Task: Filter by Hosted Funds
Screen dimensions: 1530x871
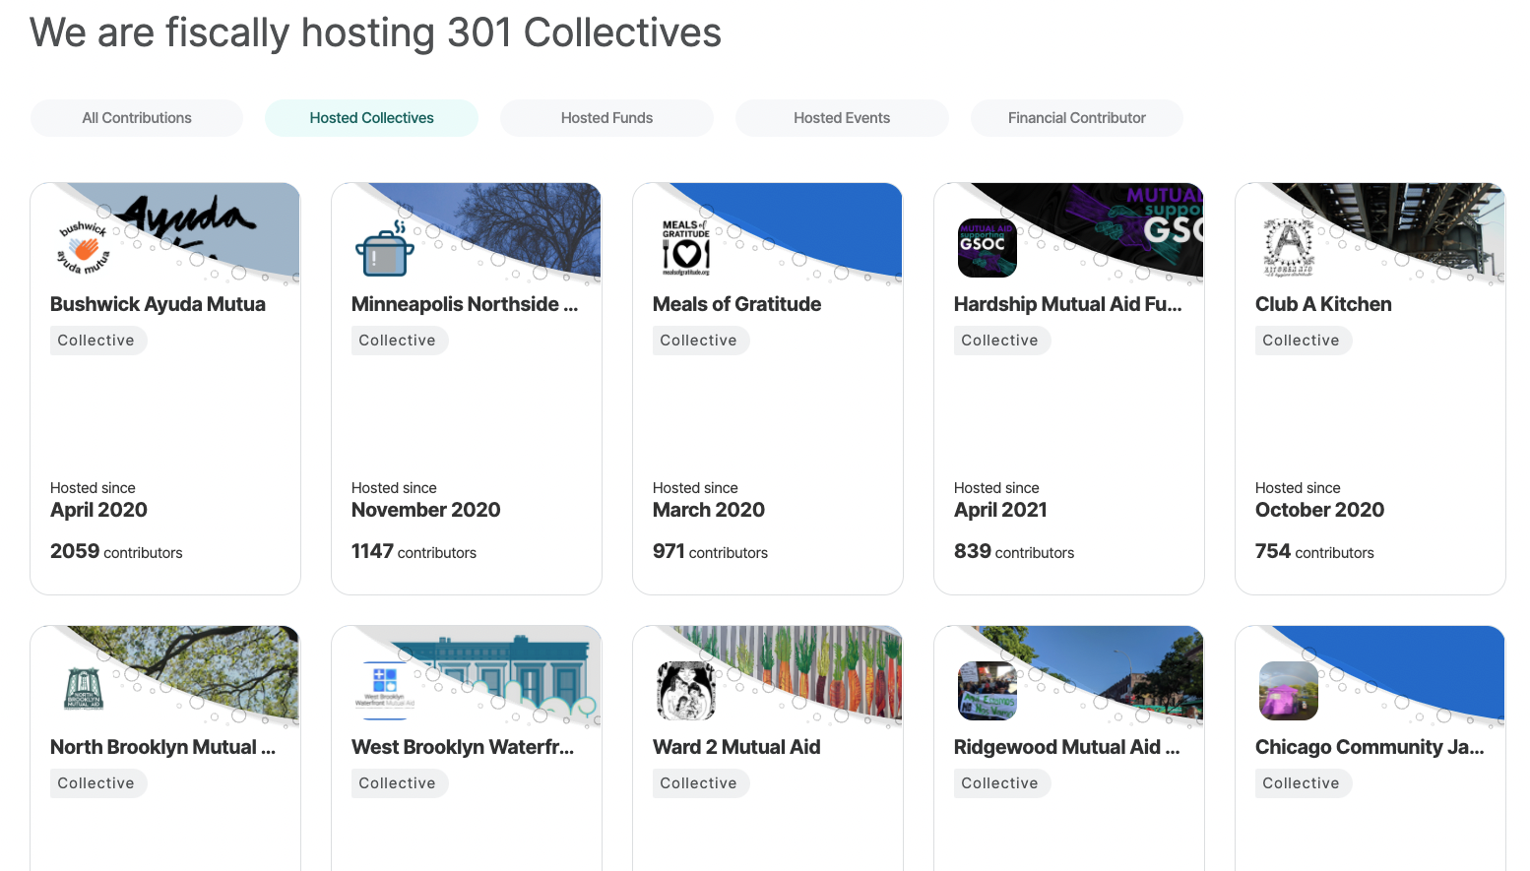Action: (606, 118)
